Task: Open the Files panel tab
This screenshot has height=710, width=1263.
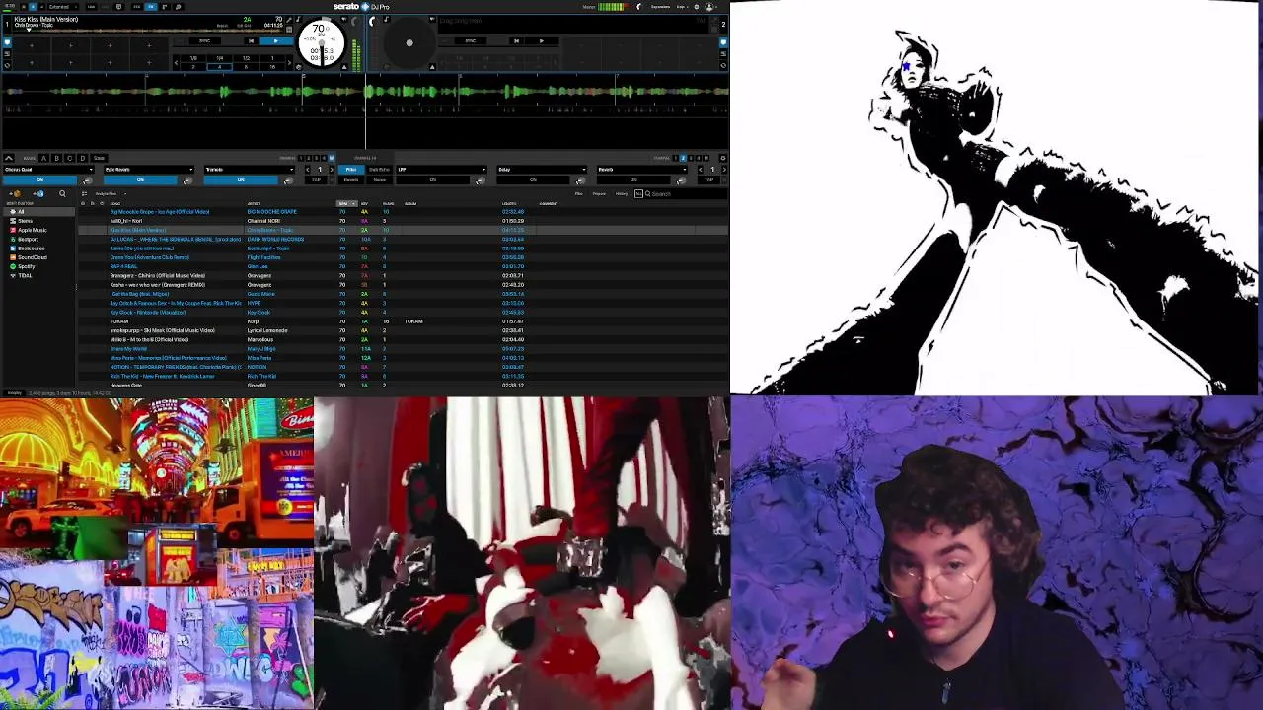Action: click(x=579, y=193)
